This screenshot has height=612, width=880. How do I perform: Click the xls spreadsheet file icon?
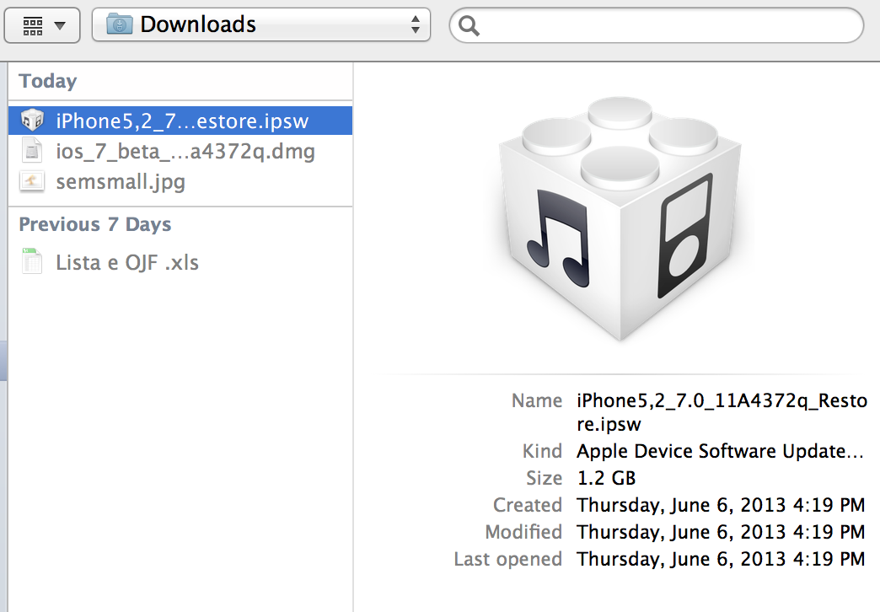(x=32, y=261)
